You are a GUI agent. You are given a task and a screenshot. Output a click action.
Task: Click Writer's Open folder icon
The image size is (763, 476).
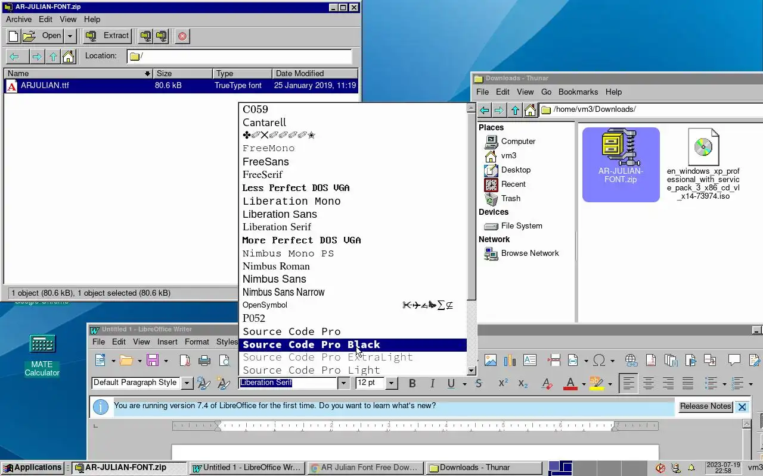(x=126, y=360)
